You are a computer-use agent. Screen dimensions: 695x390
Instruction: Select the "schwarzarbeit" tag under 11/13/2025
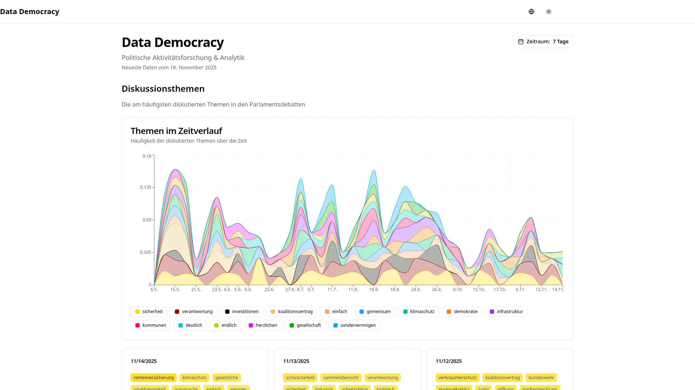(x=300, y=377)
